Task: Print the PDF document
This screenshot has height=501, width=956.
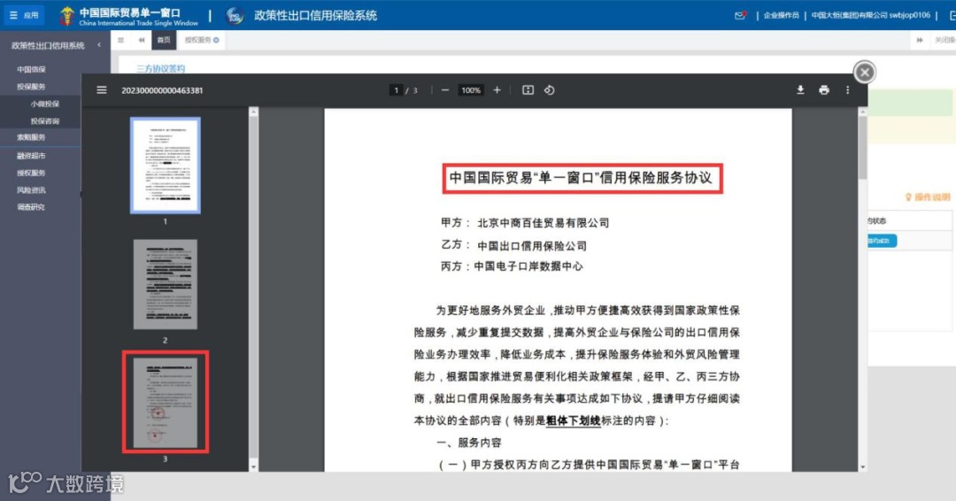Action: pos(824,90)
